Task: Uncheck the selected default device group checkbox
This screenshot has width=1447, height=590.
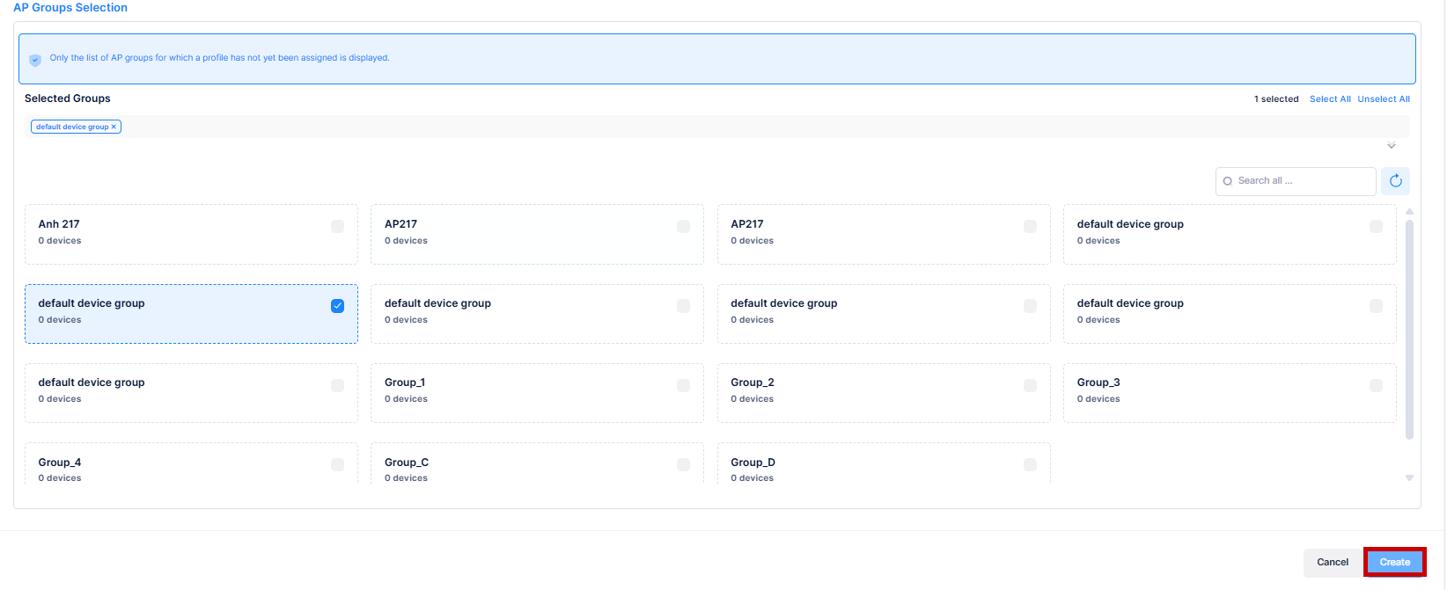Action: pyautogui.click(x=337, y=306)
